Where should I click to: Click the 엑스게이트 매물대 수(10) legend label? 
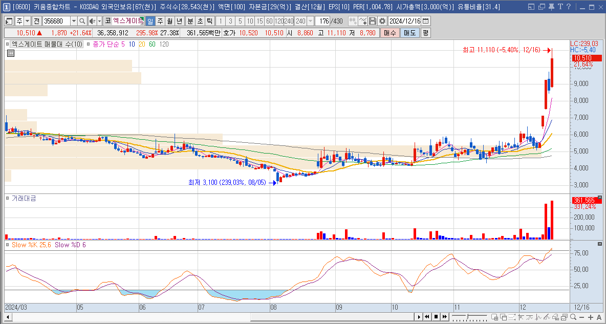pos(47,45)
